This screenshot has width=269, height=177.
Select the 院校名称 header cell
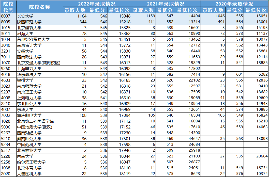click(40, 7)
